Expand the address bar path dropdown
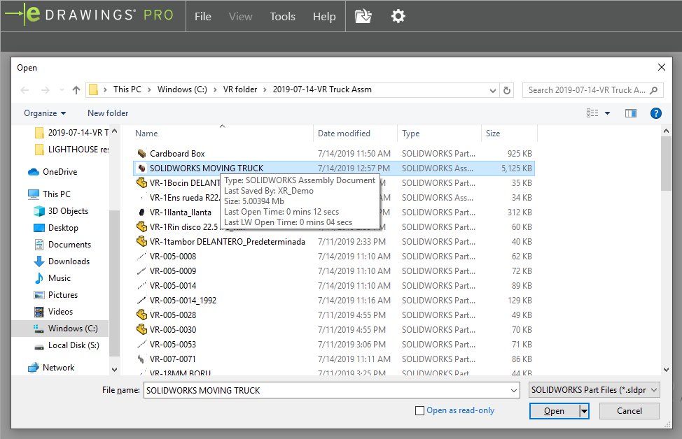The width and height of the screenshot is (682, 439). [492, 90]
